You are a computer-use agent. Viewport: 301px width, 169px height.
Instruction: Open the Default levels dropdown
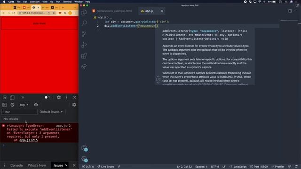point(51,112)
